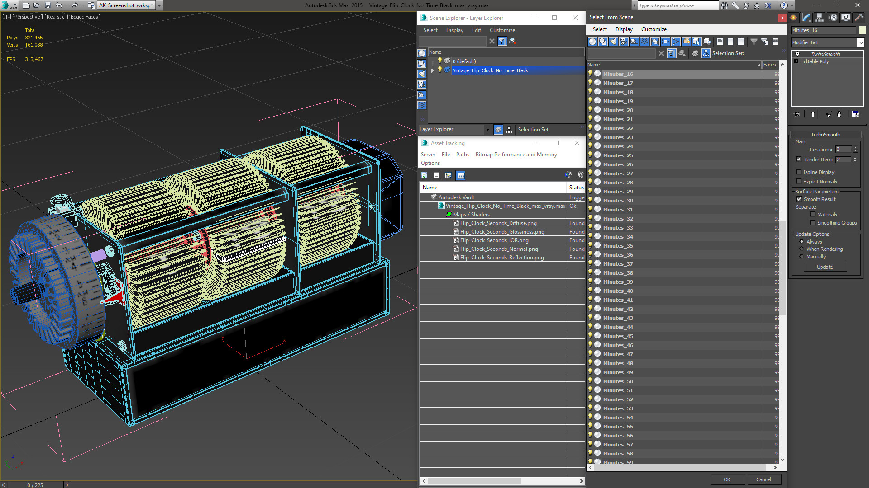Open the Modify panel tab
Image resolution: width=869 pixels, height=488 pixels.
(807, 18)
